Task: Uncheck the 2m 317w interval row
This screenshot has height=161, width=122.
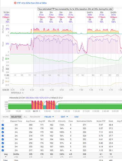Action: (x=3, y=150)
